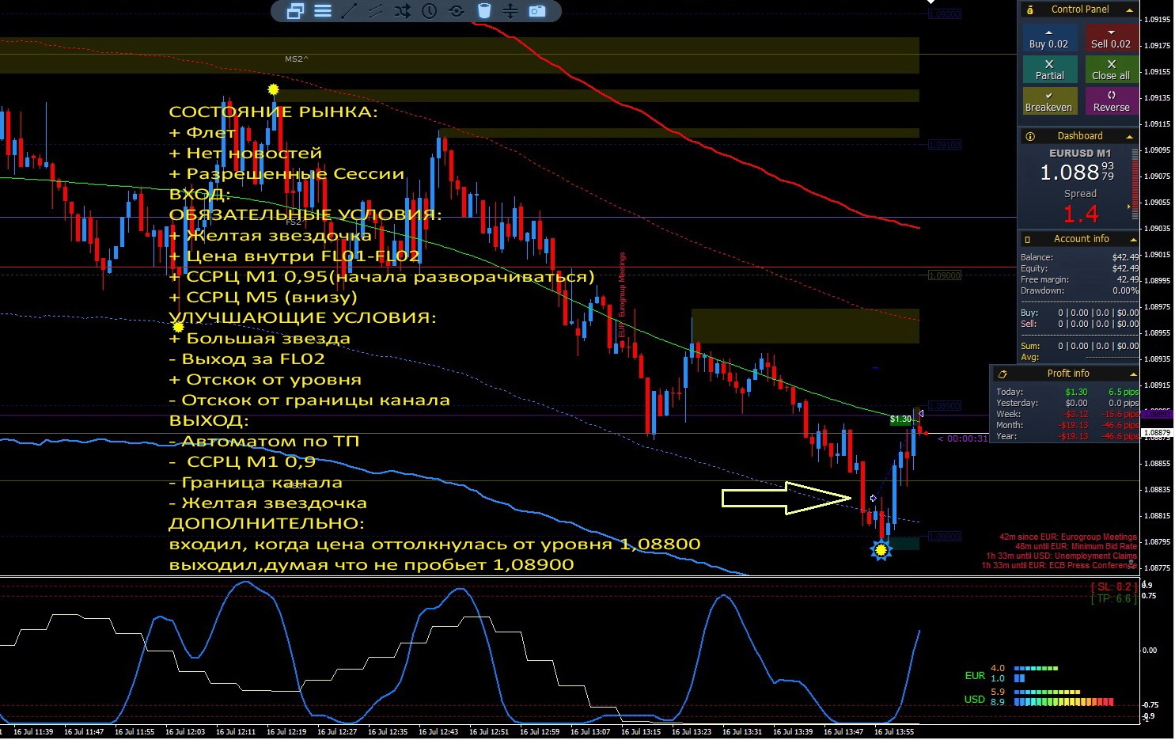This screenshot has width=1175, height=740.
Task: Click the Reverse button
Action: point(1111,101)
